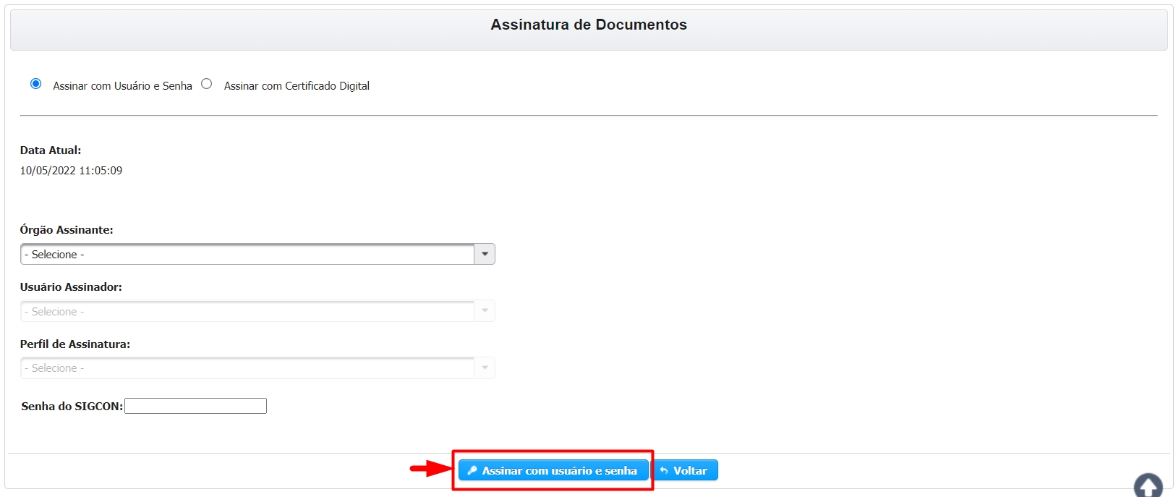Click the Órgão Assinante select field

[x=247, y=254]
